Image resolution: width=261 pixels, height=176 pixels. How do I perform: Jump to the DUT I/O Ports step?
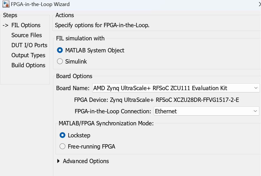pyautogui.click(x=29, y=45)
